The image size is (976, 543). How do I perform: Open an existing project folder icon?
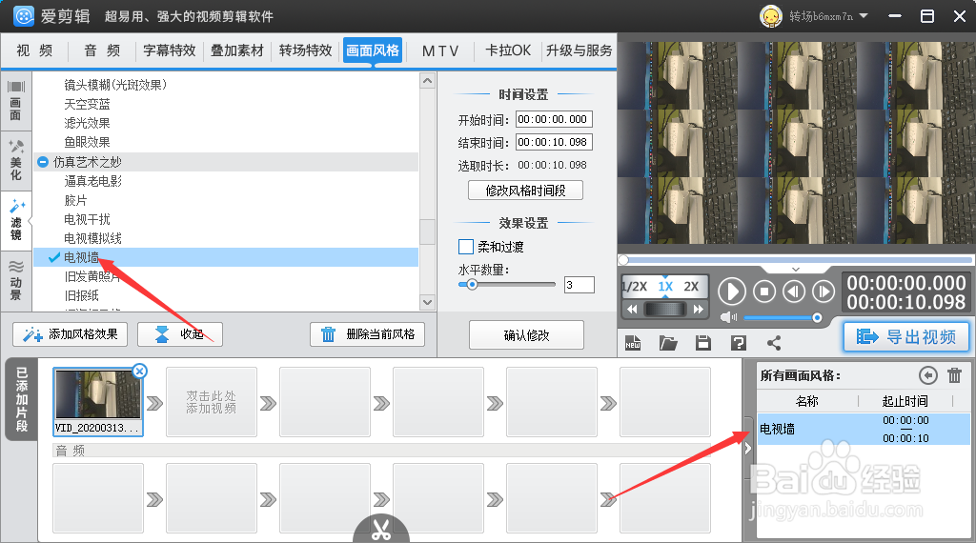tap(668, 343)
